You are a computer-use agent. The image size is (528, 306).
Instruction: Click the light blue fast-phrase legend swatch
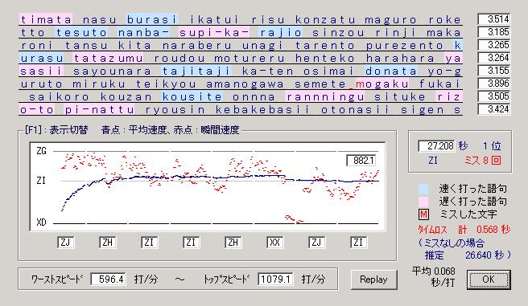(423, 189)
